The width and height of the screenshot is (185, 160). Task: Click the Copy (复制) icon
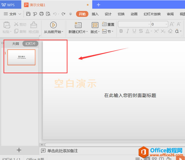pos(16,31)
